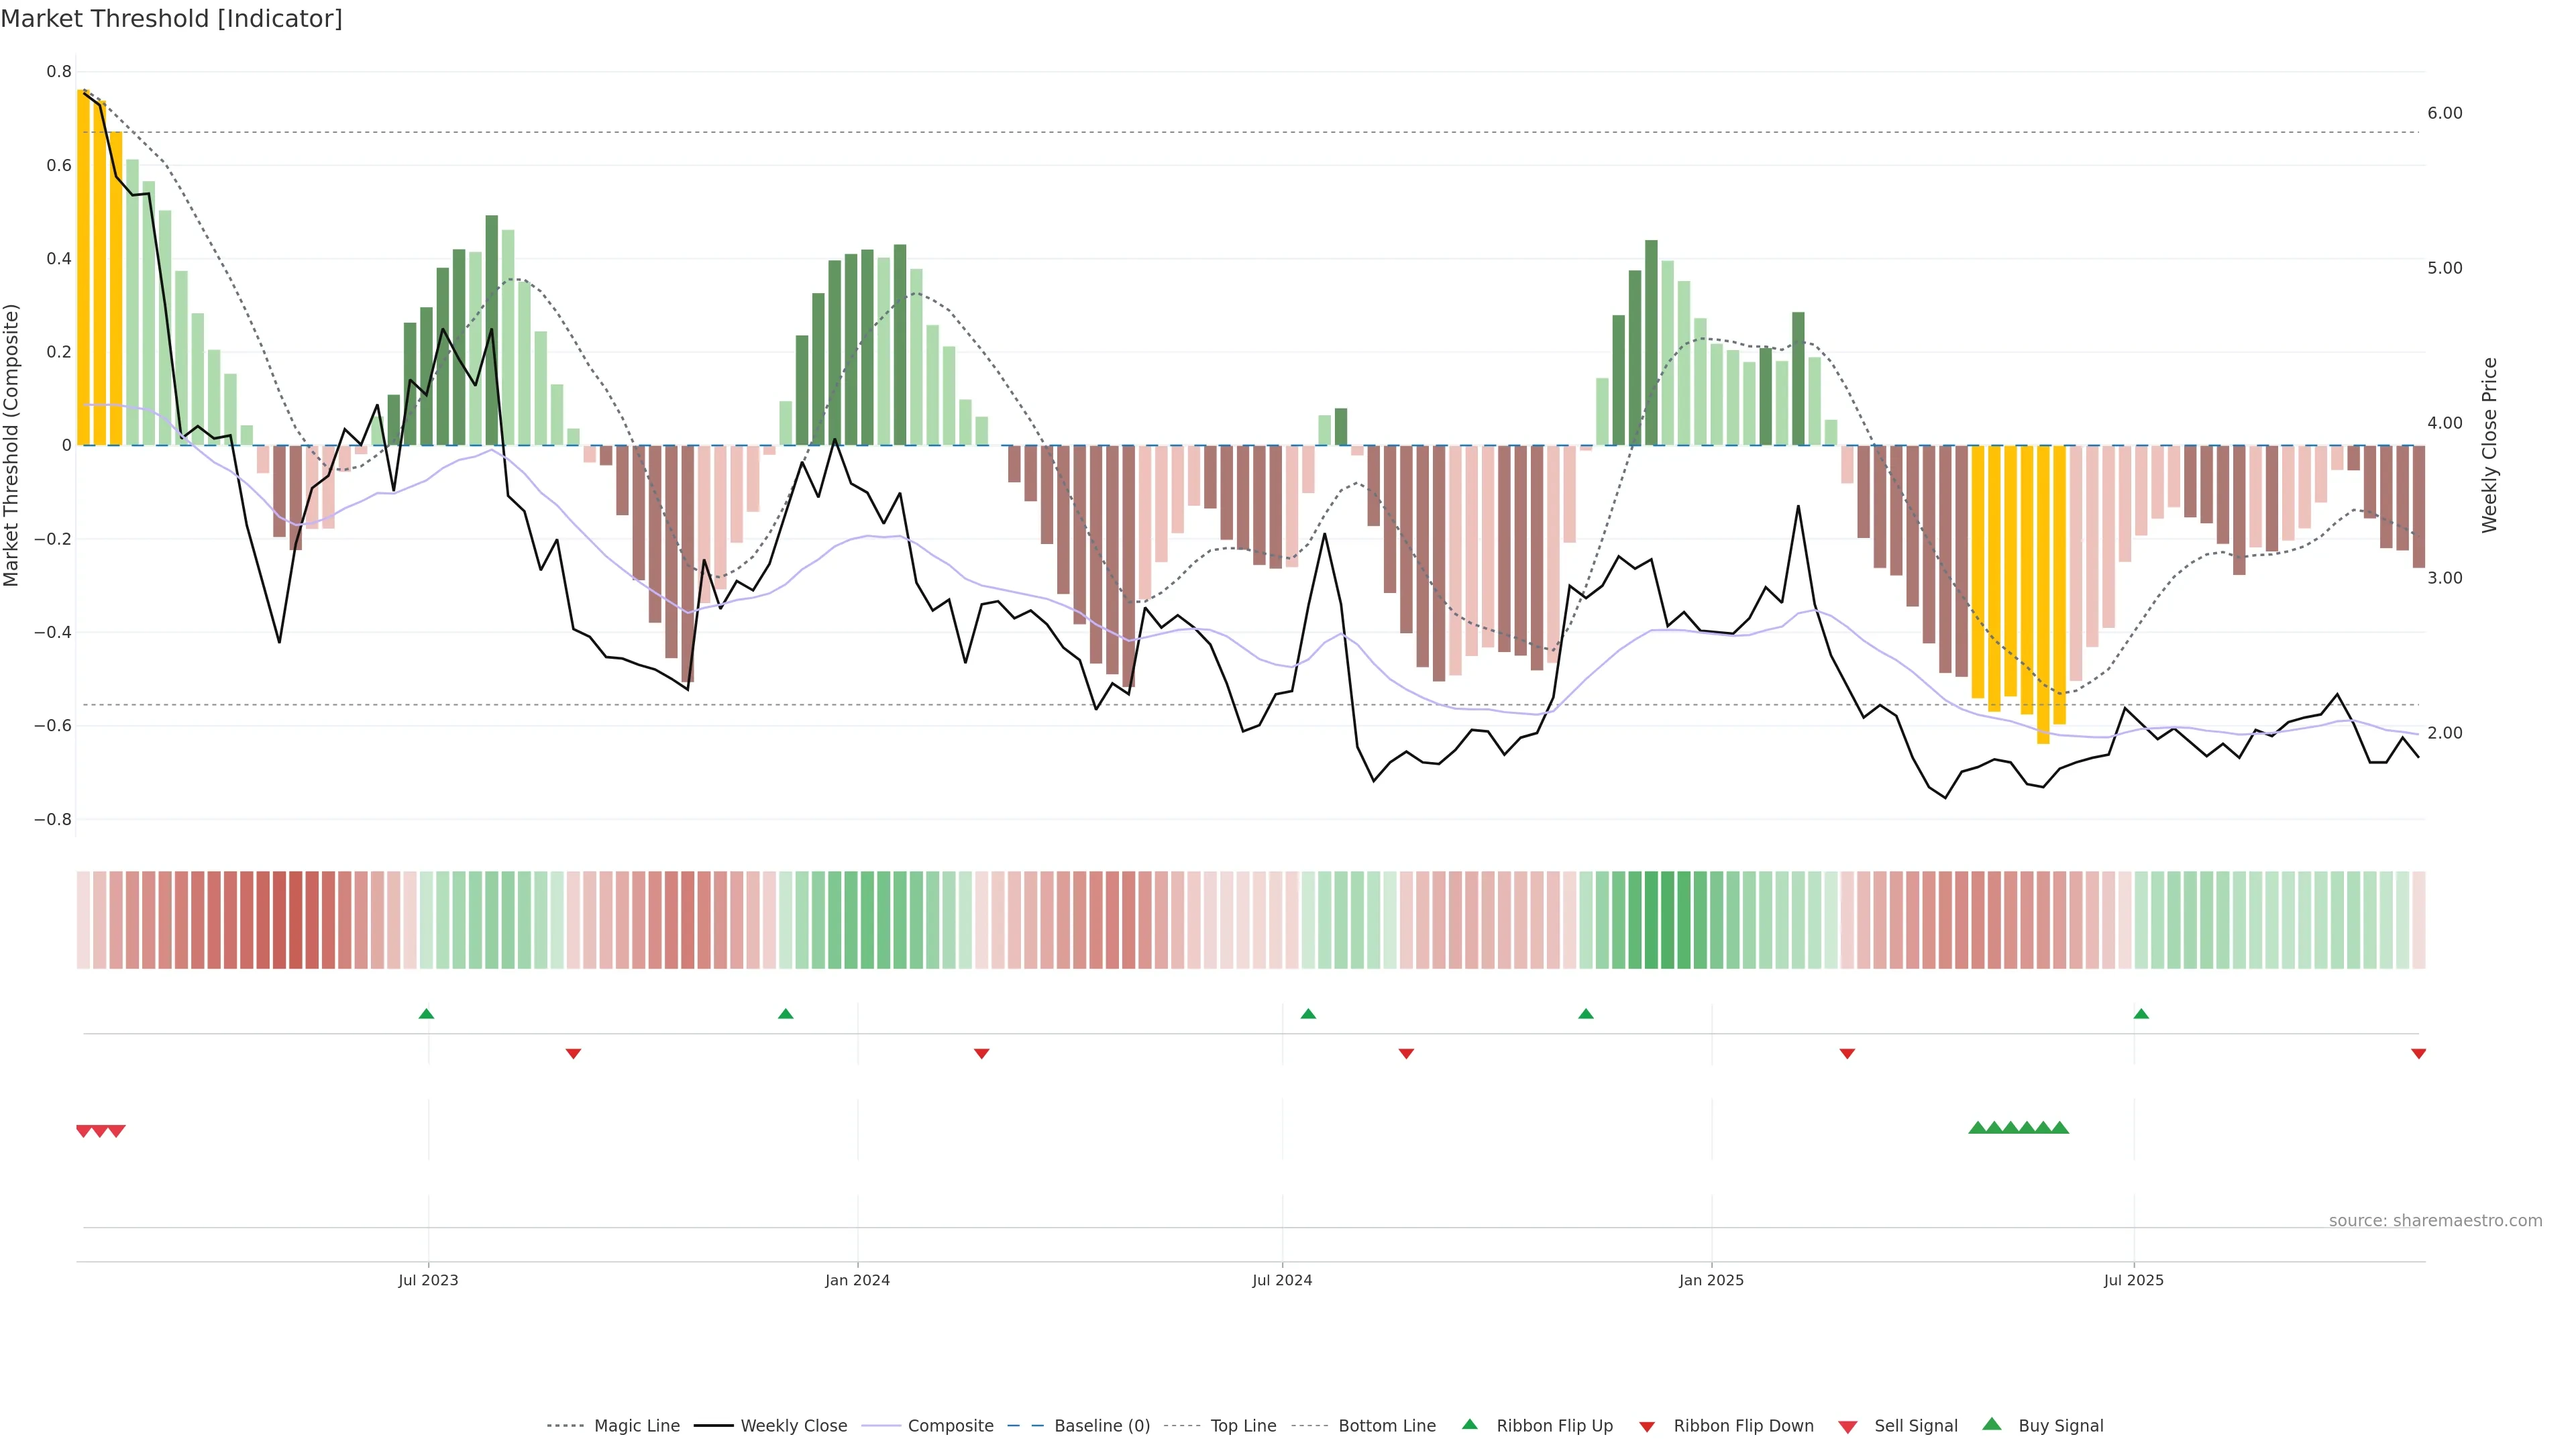Screen dimensions: 2576x1449
Task: Click the Jan 2024 axis label
Action: [x=857, y=1280]
